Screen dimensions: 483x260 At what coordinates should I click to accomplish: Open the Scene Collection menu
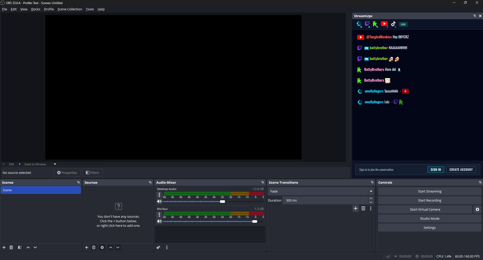[x=70, y=9]
